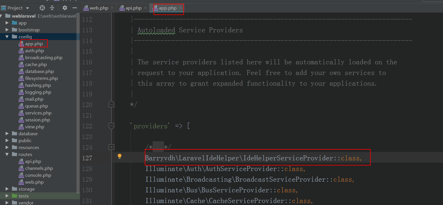Open Project panel settings gear
443x205 pixels.
(x=65, y=8)
